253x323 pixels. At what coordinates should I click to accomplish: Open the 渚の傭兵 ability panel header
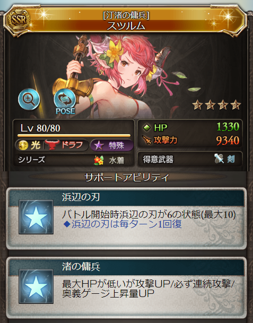tap(126, 267)
